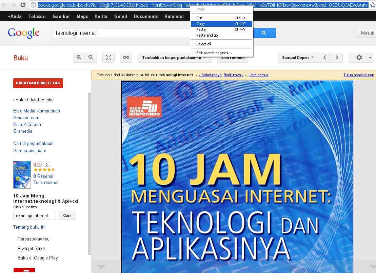376x273 pixels.
Task: Go to previous page with left arrow
Action: (x=324, y=58)
